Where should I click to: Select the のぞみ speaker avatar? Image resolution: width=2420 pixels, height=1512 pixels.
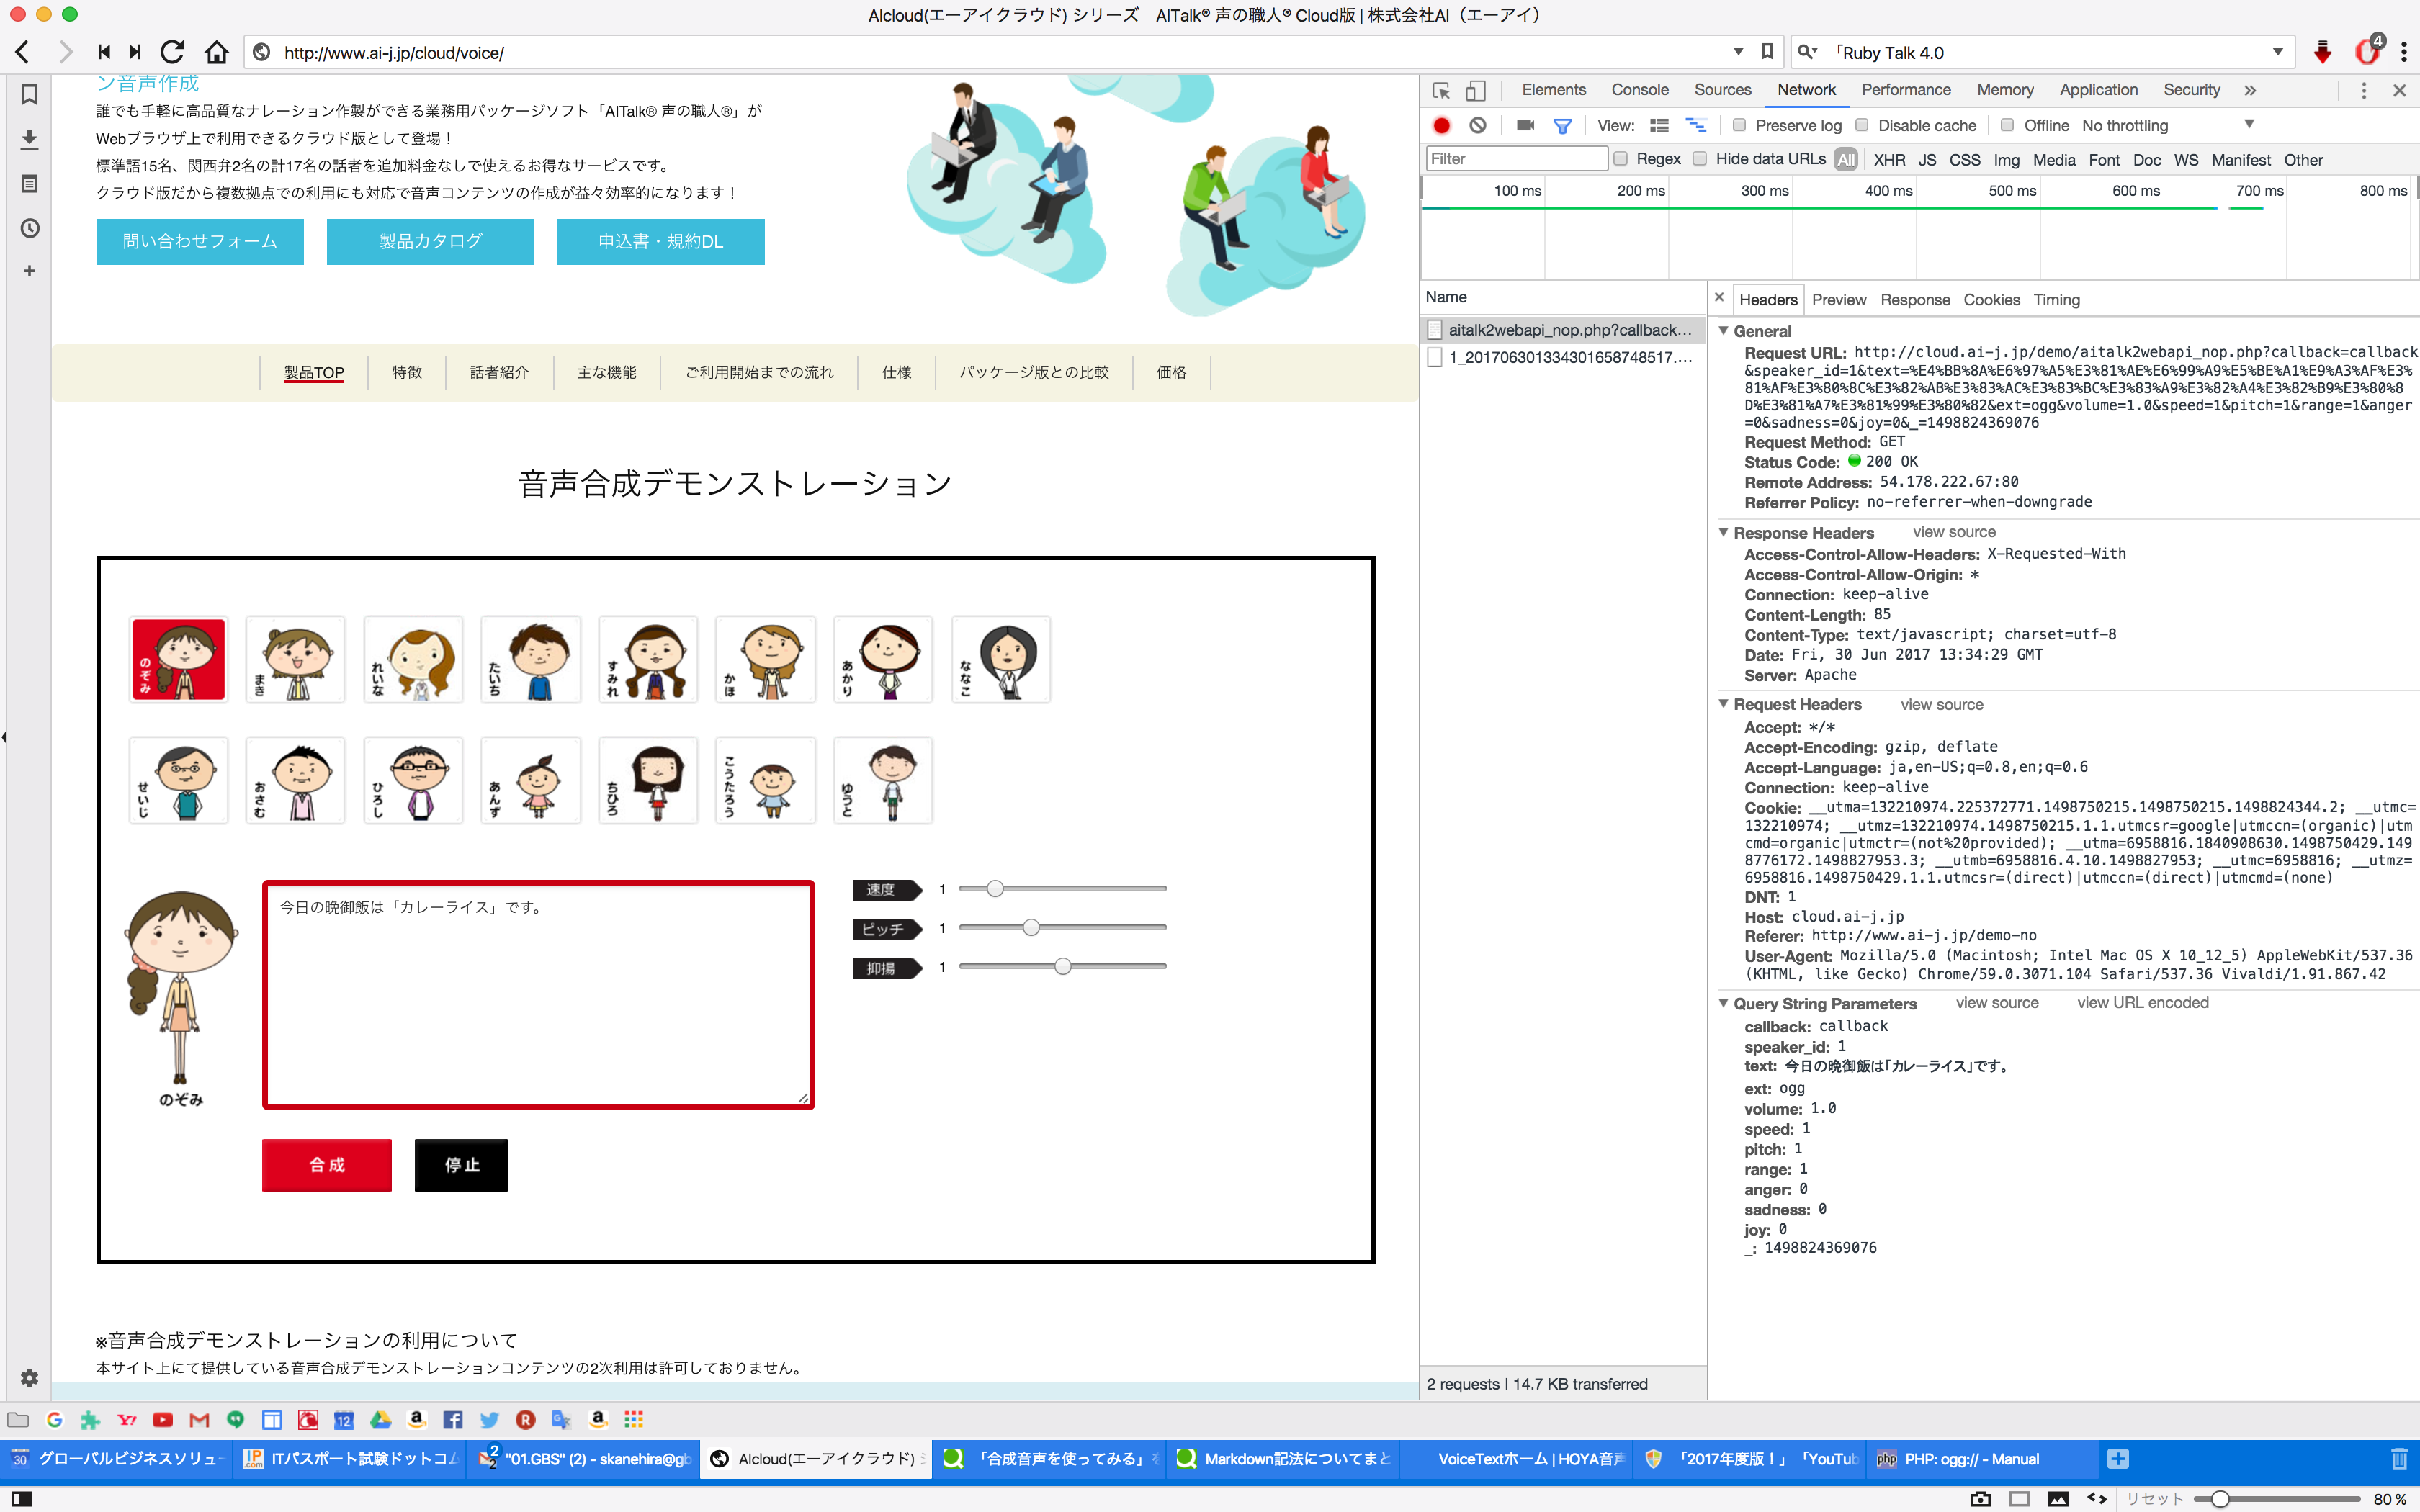tap(179, 659)
